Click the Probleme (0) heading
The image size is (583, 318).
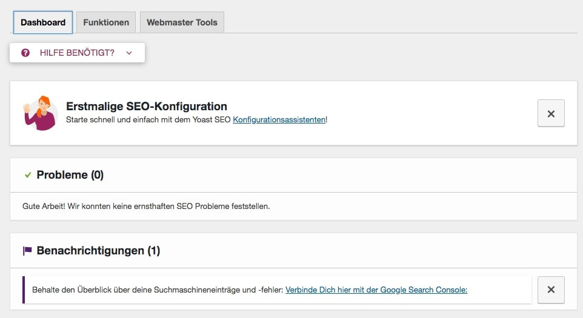[70, 174]
